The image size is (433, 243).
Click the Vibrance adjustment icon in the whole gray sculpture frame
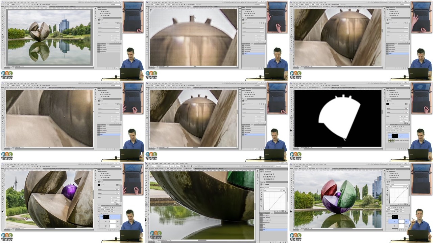click(109, 11)
